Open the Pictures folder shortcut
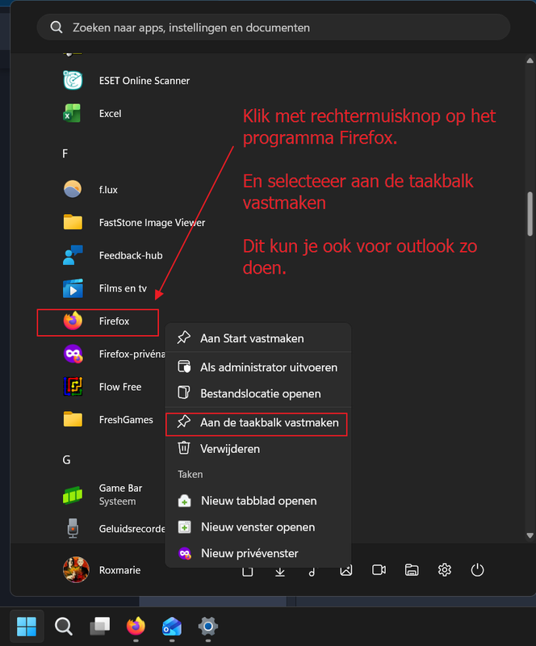Viewport: 536px width, 646px height. [x=346, y=570]
